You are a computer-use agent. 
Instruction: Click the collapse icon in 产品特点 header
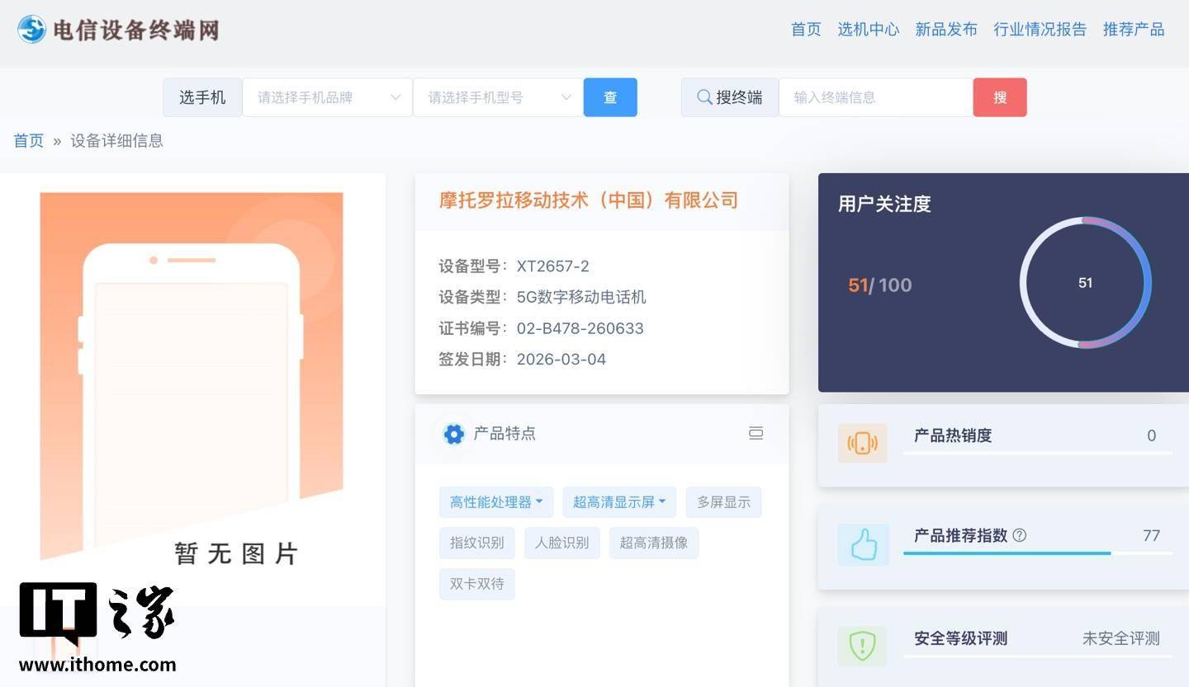[x=756, y=433]
